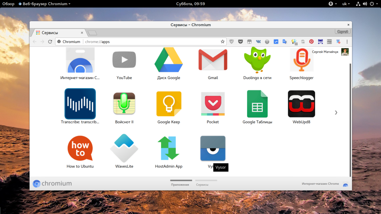The image size is (381, 214).
Task: Click the Pinterest extension icon
Action: pos(311,42)
